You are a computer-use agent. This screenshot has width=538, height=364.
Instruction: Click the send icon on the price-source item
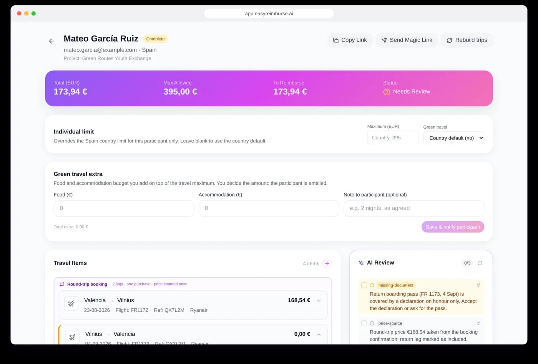point(478,323)
